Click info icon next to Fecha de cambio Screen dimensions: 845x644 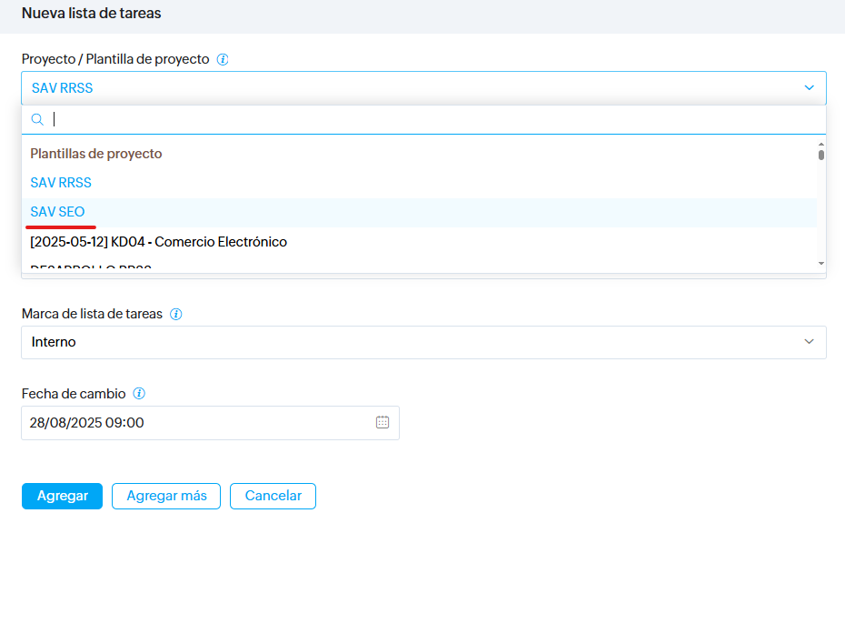coord(139,394)
